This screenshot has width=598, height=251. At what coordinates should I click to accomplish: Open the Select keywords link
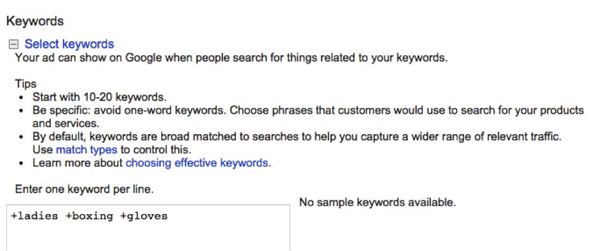pyautogui.click(x=69, y=44)
